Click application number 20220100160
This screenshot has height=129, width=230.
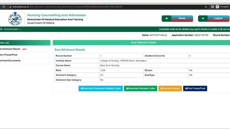201,35
